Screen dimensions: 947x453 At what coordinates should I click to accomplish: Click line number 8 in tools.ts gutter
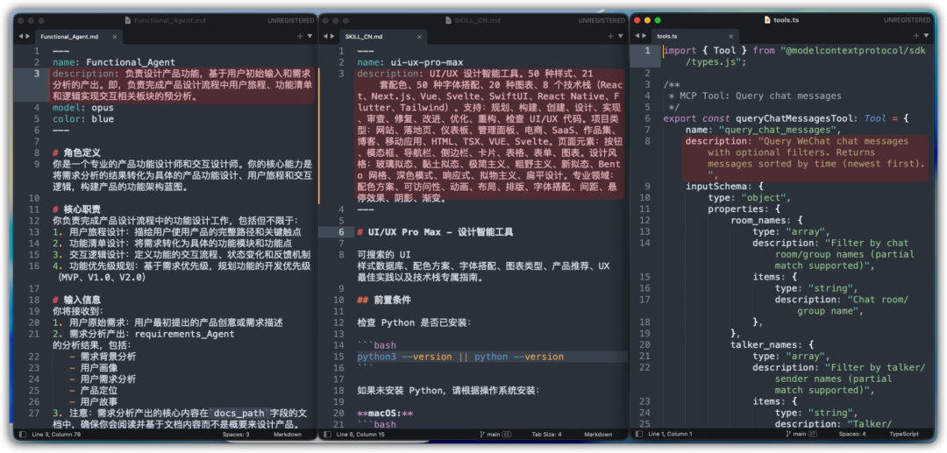[647, 141]
